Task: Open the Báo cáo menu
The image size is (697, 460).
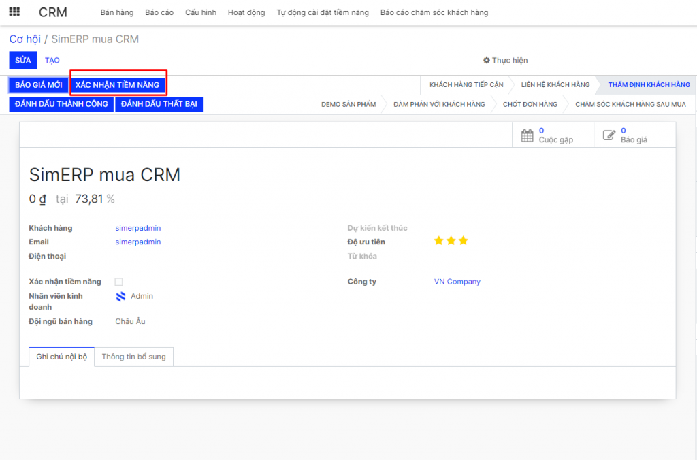Action: click(159, 12)
